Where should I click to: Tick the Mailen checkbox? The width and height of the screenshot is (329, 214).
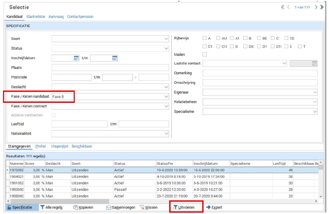click(x=205, y=55)
